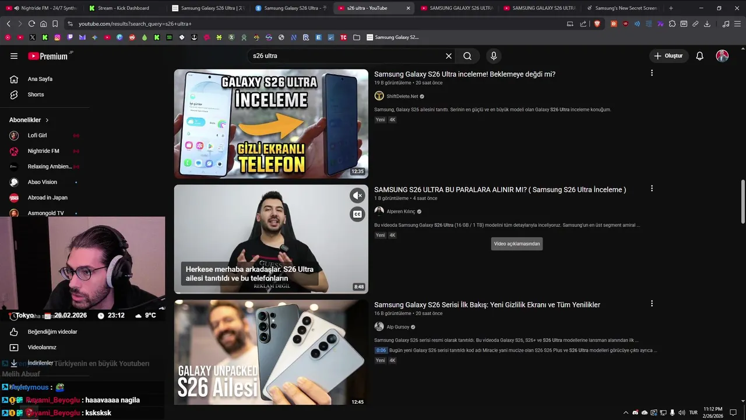Open the YouTube hamburger guide menu
The width and height of the screenshot is (746, 420).
pyautogui.click(x=14, y=56)
